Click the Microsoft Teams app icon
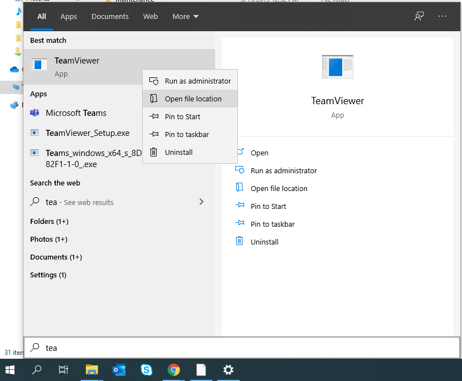 tap(35, 113)
